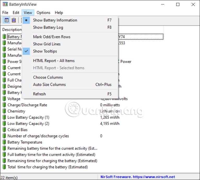Close the open View menu
Image resolution: width=200 pixels, height=180 pixels.
(28, 13)
